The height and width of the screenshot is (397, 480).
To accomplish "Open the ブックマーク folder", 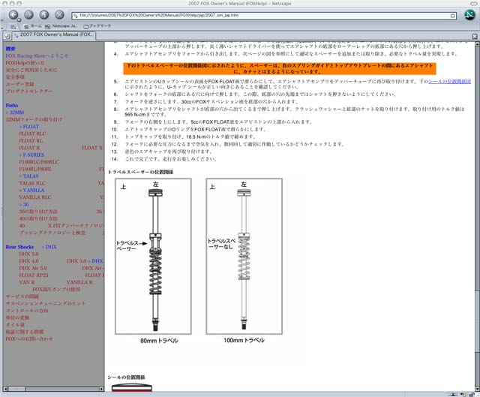I will 97,26.
